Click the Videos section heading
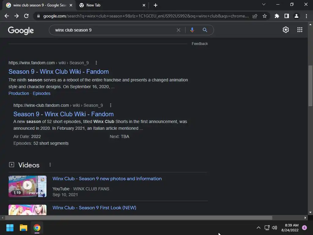The height and width of the screenshot is (235, 313). (29, 165)
